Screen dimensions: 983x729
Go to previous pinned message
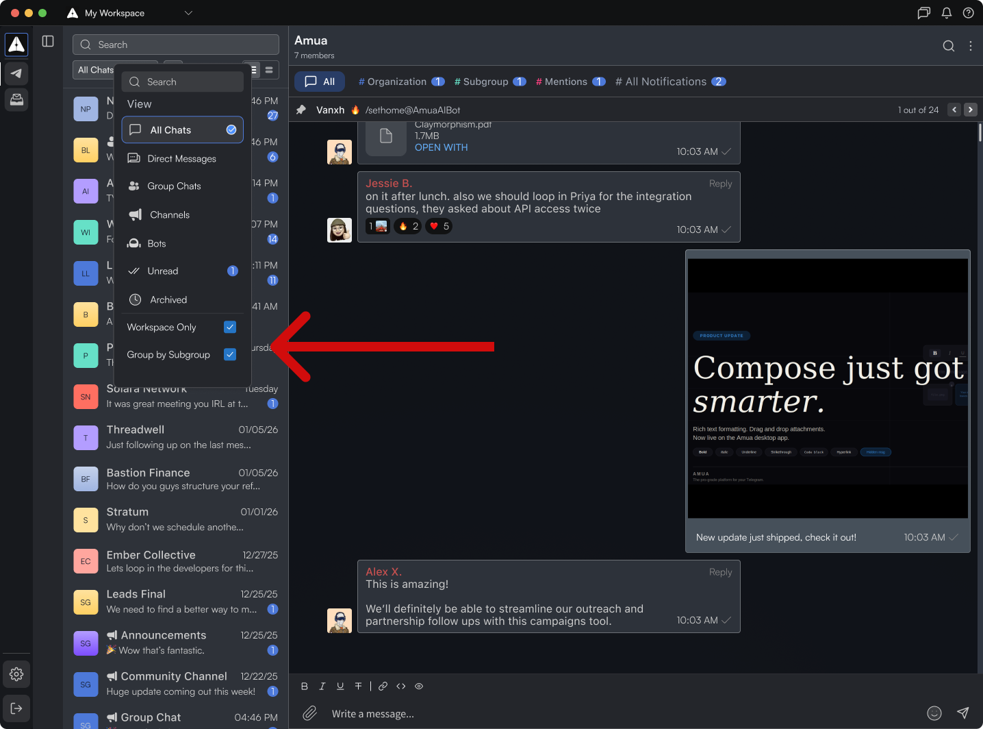[954, 110]
